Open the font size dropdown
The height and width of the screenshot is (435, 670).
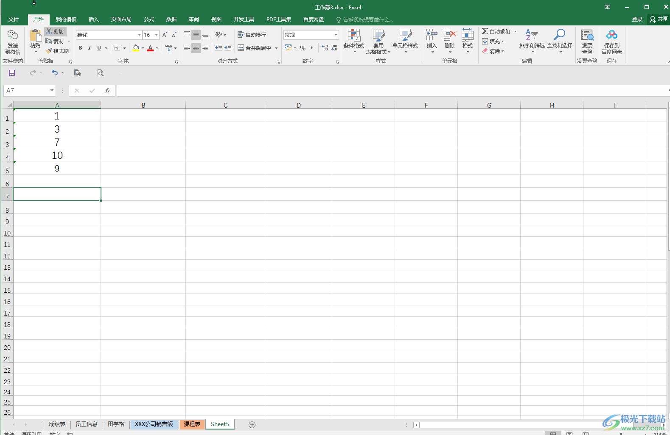[157, 35]
